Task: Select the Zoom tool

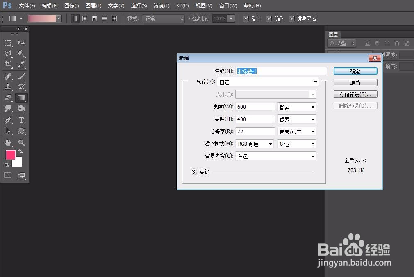Action: 21,143
